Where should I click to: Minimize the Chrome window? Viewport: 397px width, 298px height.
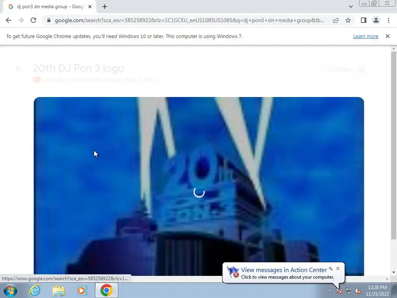[364, 3]
